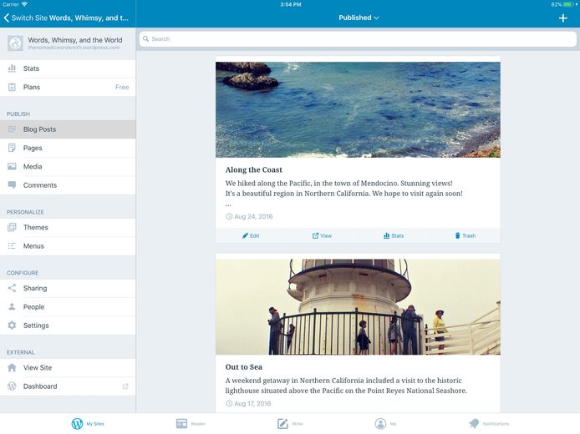This screenshot has height=434, width=580.
Task: Select Blog Posts icon in sidebar
Action: tap(12, 129)
